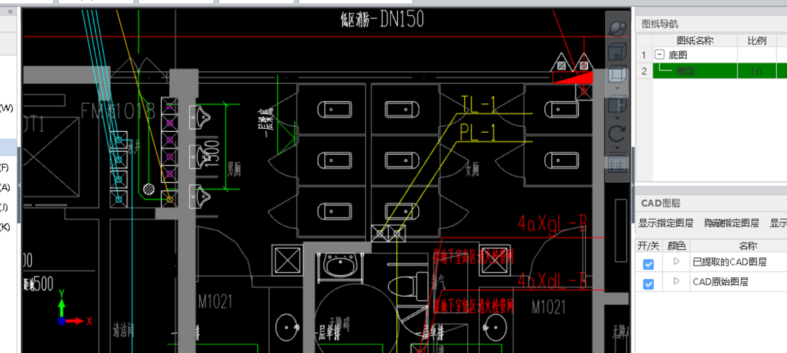This screenshot has width=787, height=353.
Task: Activate the orbit sphere view tool
Action: tap(617, 28)
